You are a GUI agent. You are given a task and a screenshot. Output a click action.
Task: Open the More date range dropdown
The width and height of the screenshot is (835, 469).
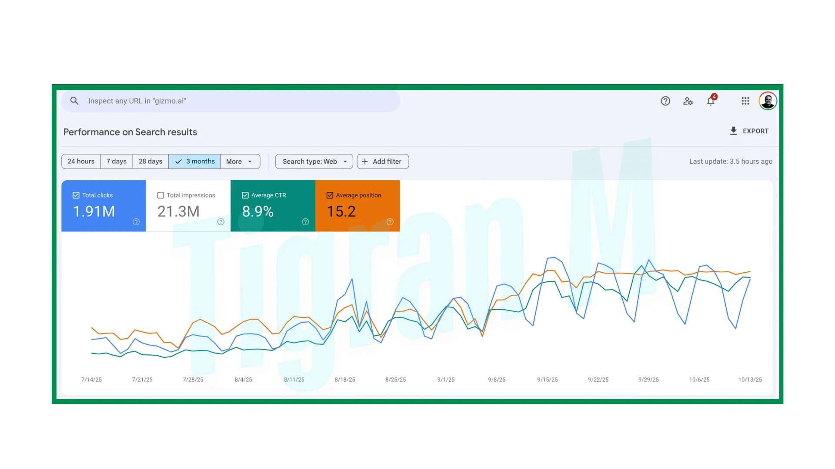(240, 161)
